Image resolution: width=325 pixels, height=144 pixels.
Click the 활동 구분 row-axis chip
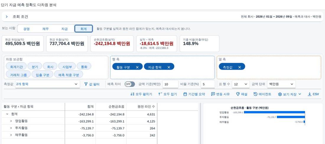[x=127, y=67]
